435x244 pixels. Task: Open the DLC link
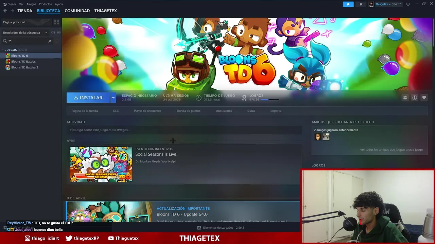[116, 111]
